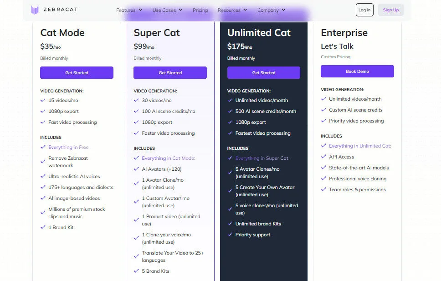
Task: Click the checkmark next to 'Priority support'
Action: [230, 235]
